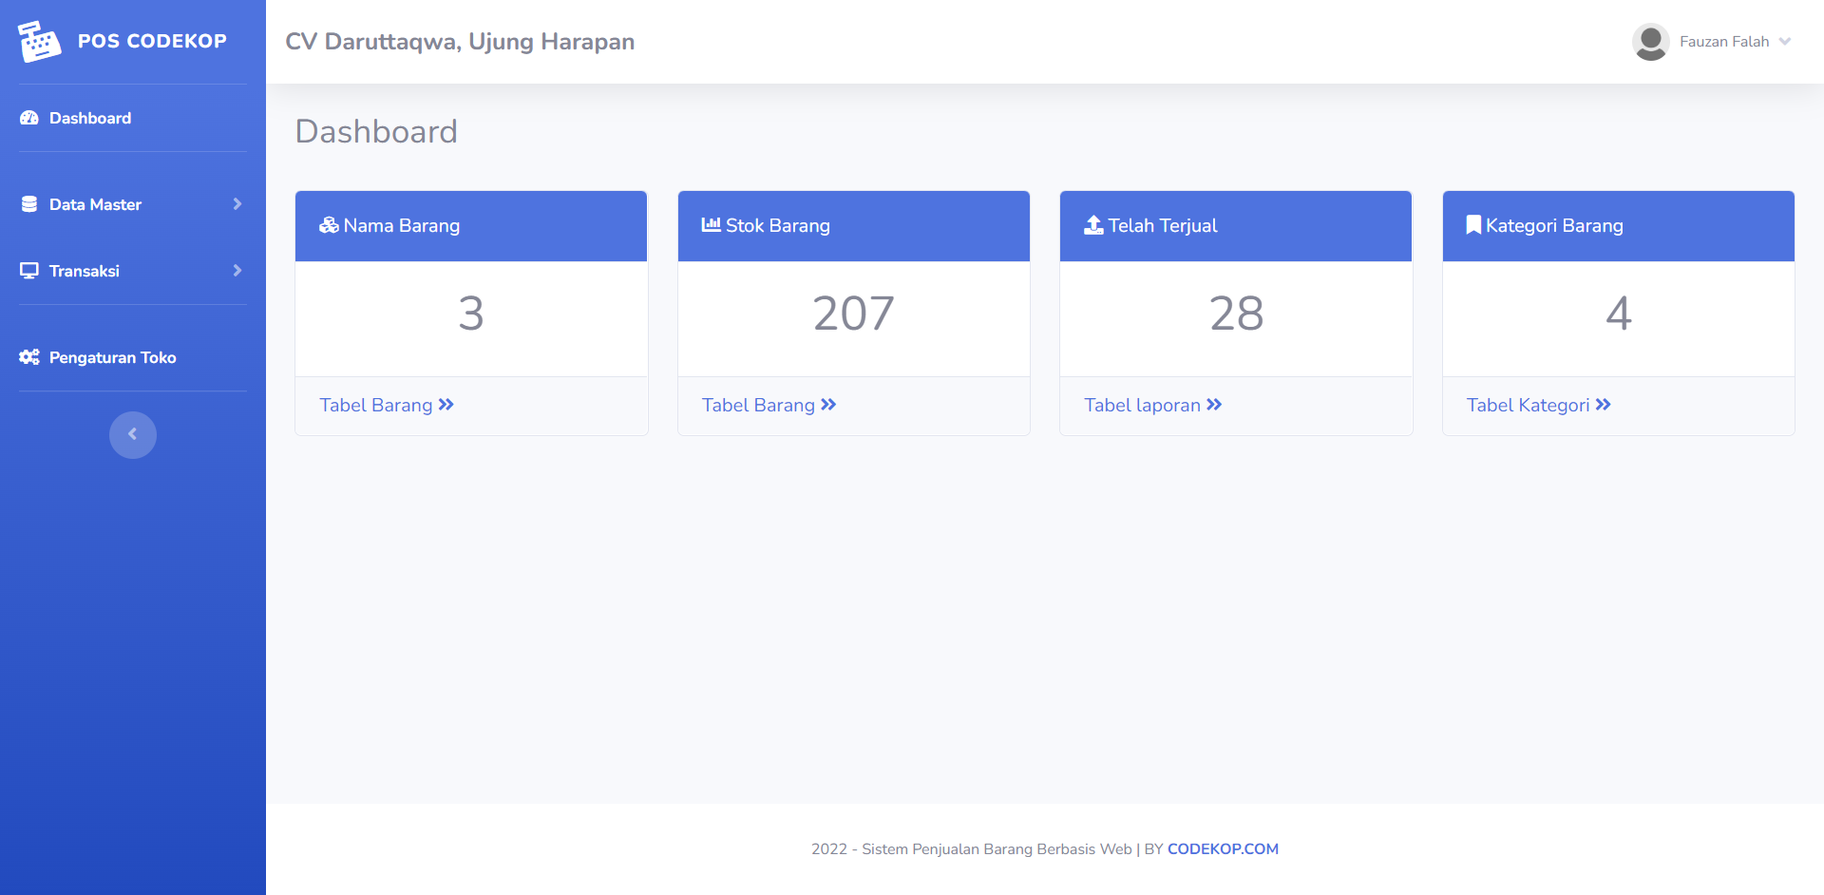The width and height of the screenshot is (1824, 895).
Task: Click the Telah Terjual upload icon
Action: point(1093,225)
